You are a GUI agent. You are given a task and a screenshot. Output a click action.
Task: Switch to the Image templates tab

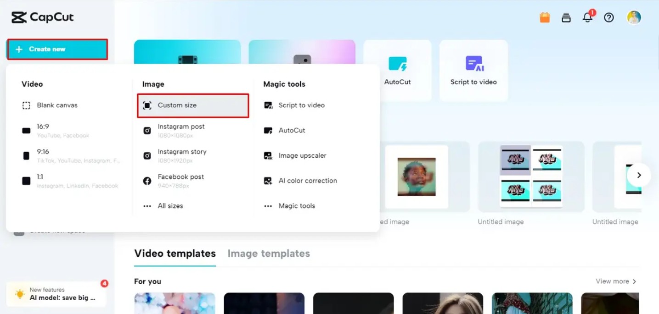268,253
